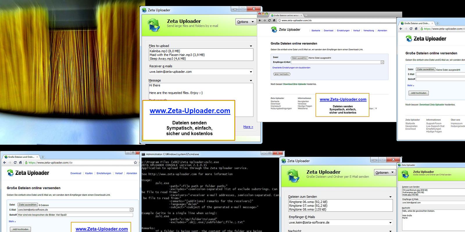Click Jetzt hochladen in Mac browser form
465x232 pixels.
pyautogui.click(x=282, y=74)
